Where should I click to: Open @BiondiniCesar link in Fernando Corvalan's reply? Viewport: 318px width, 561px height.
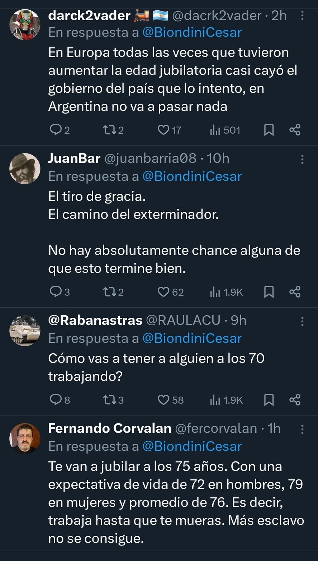[x=192, y=446]
